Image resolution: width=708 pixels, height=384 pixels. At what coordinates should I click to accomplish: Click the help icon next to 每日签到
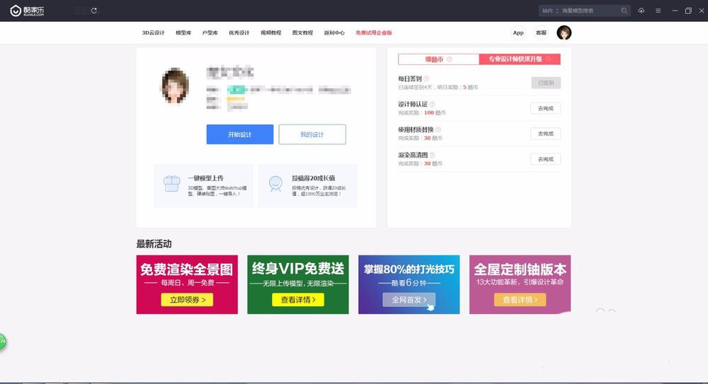click(x=426, y=78)
